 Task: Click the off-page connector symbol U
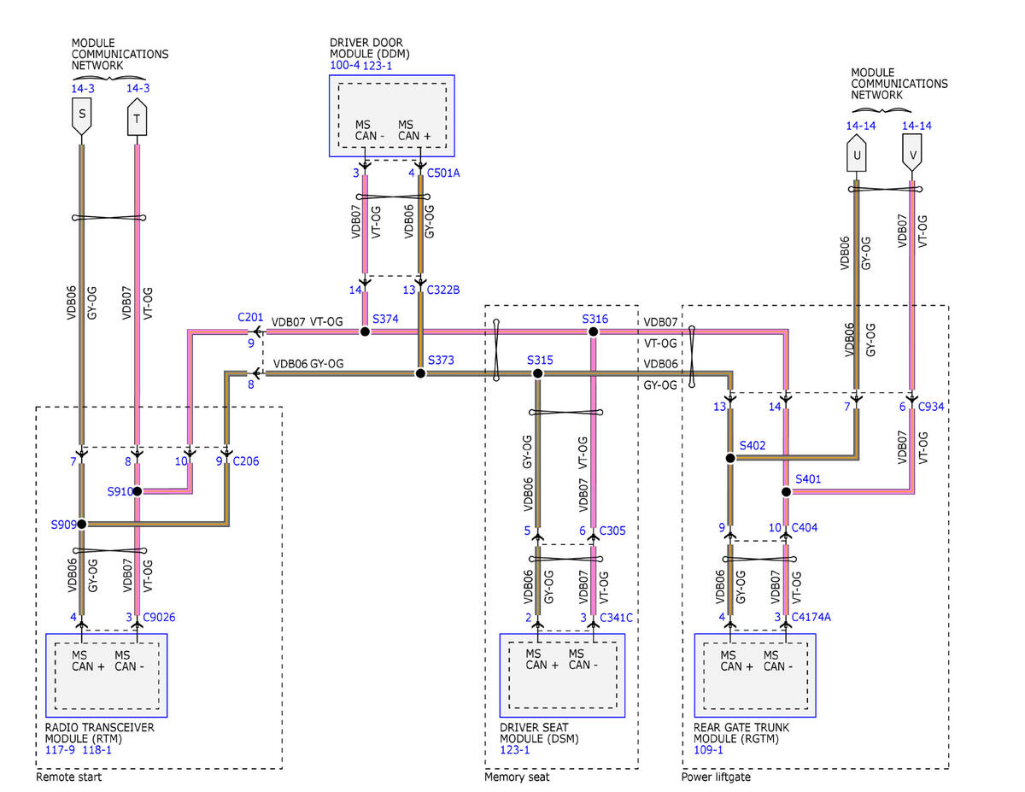pyautogui.click(x=856, y=155)
